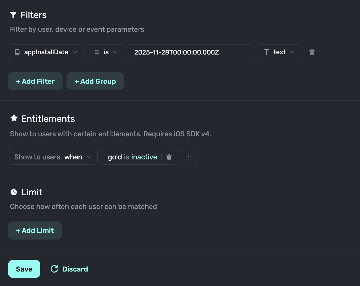Save the filter changes
360x286 pixels.
coord(24,269)
